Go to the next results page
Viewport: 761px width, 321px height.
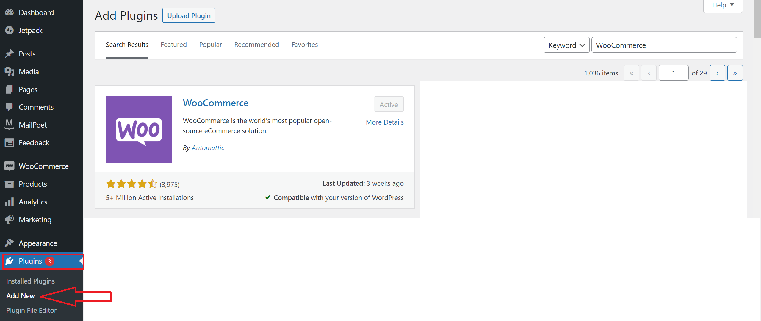point(717,73)
